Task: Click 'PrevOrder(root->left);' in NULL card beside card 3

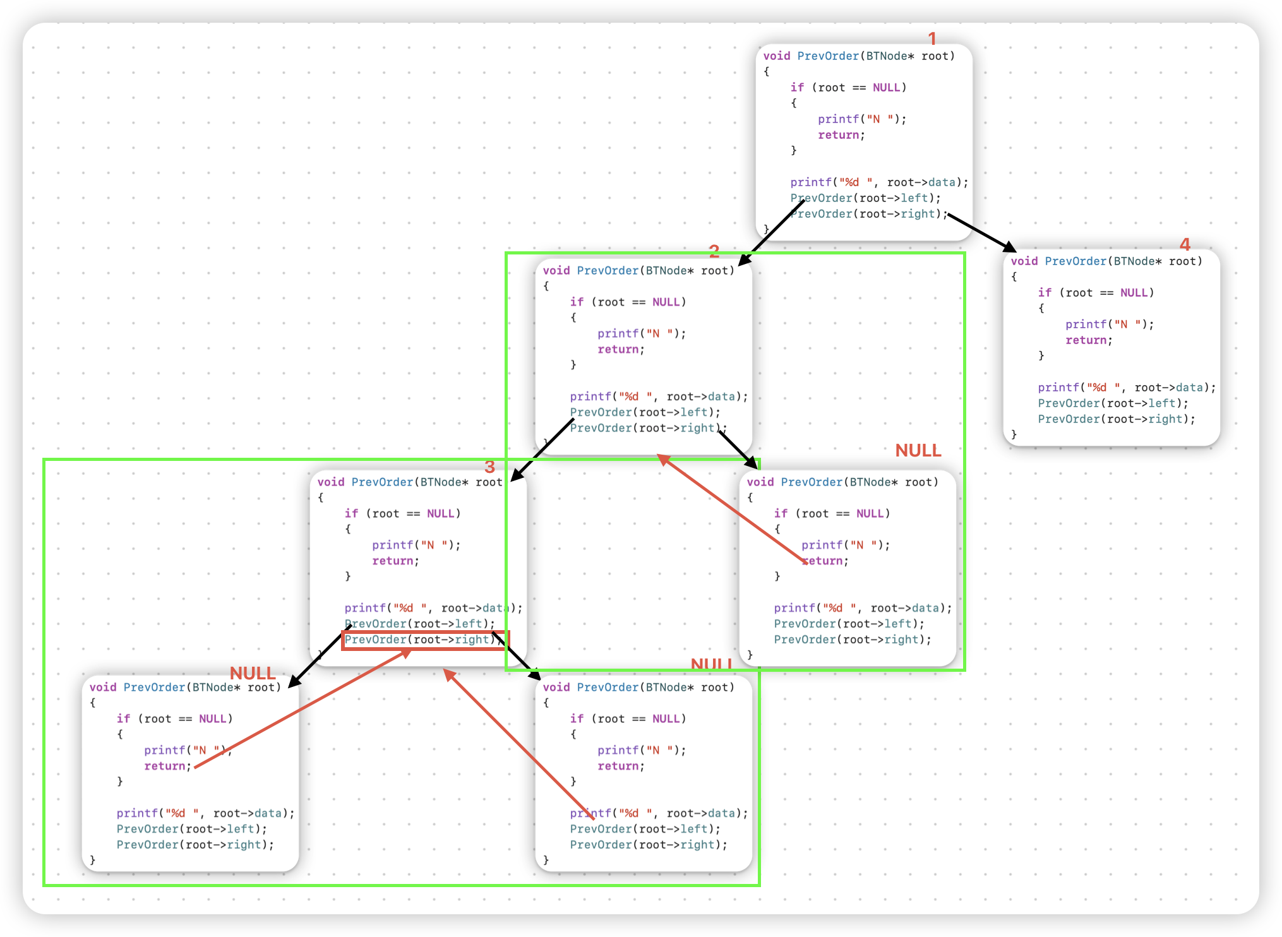Action: (849, 624)
